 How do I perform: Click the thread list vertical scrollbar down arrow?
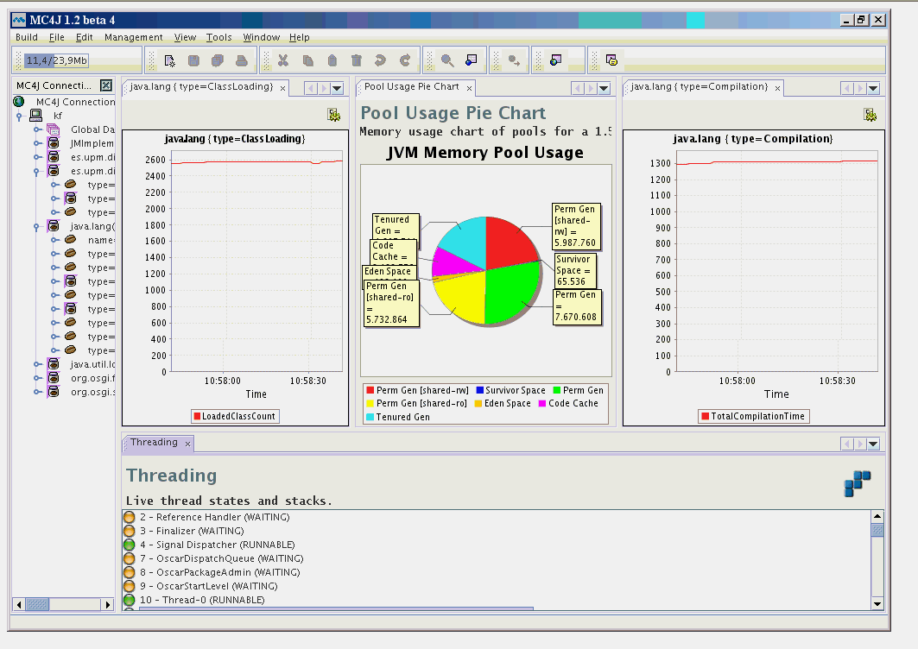[877, 604]
